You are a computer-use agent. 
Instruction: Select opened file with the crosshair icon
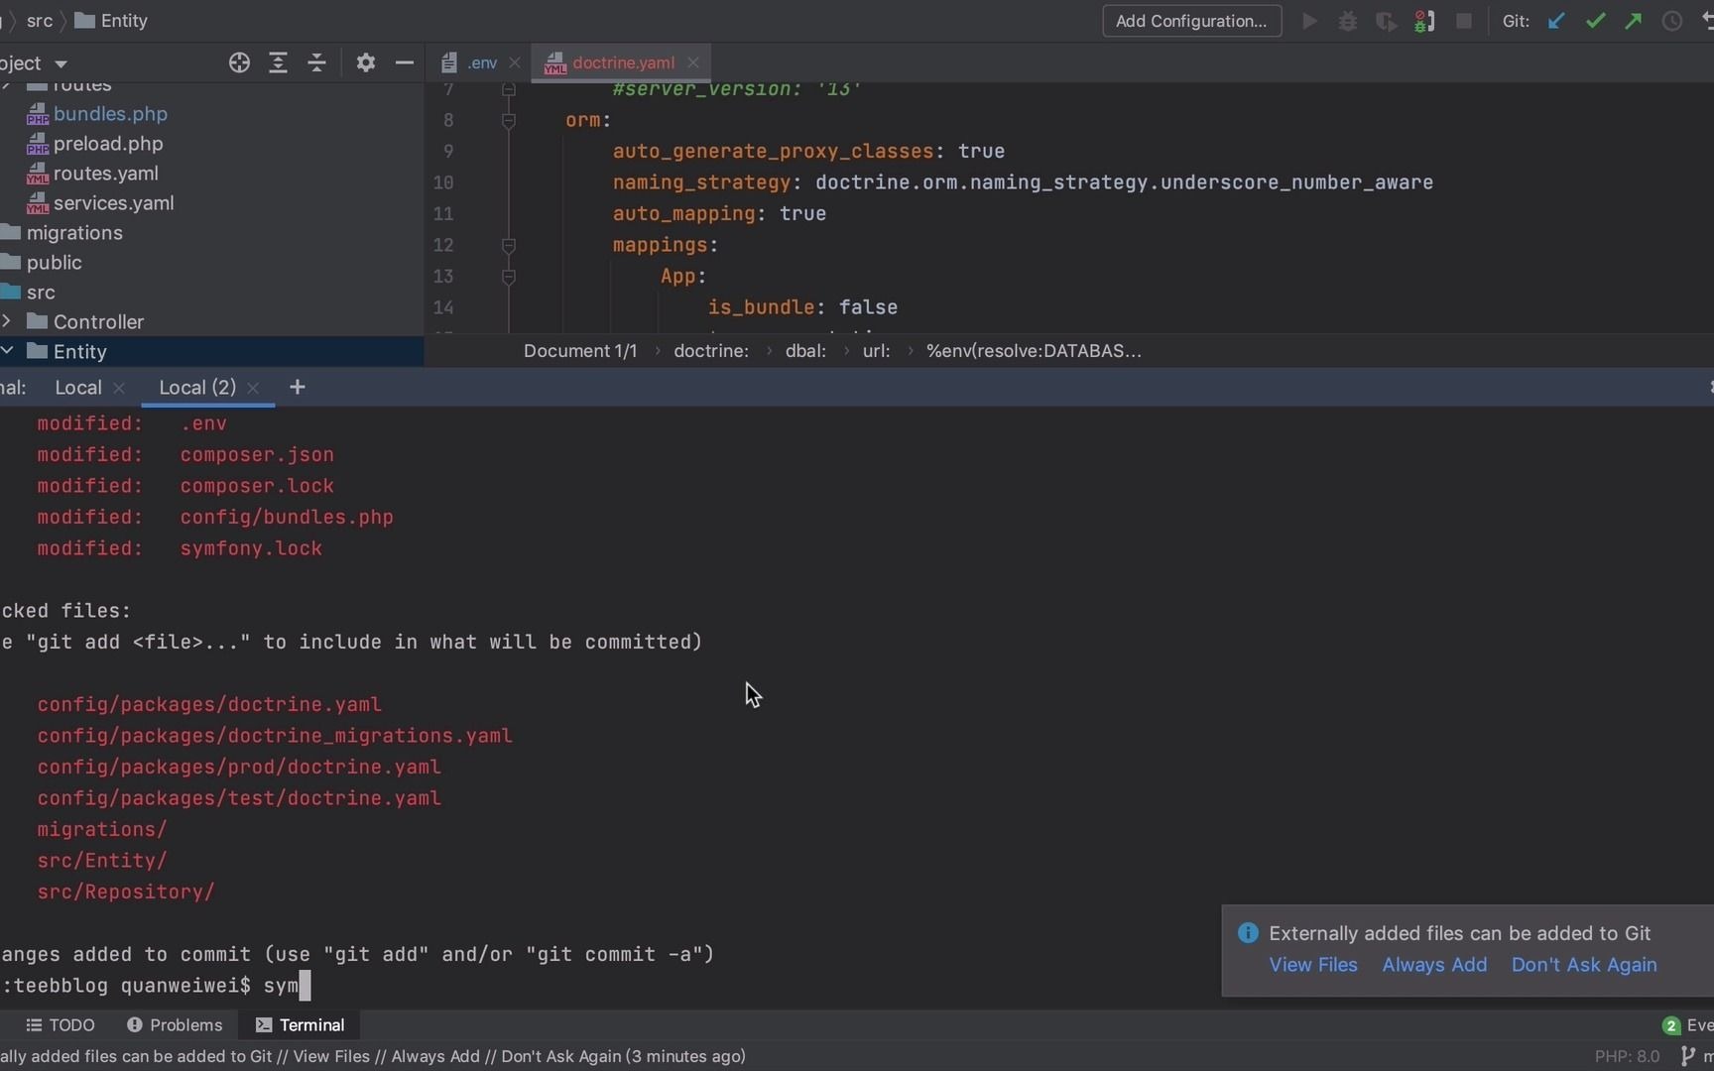click(239, 62)
